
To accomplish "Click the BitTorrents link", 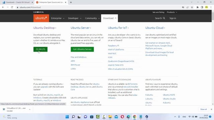I will pyautogui.click(x=132, y=84).
